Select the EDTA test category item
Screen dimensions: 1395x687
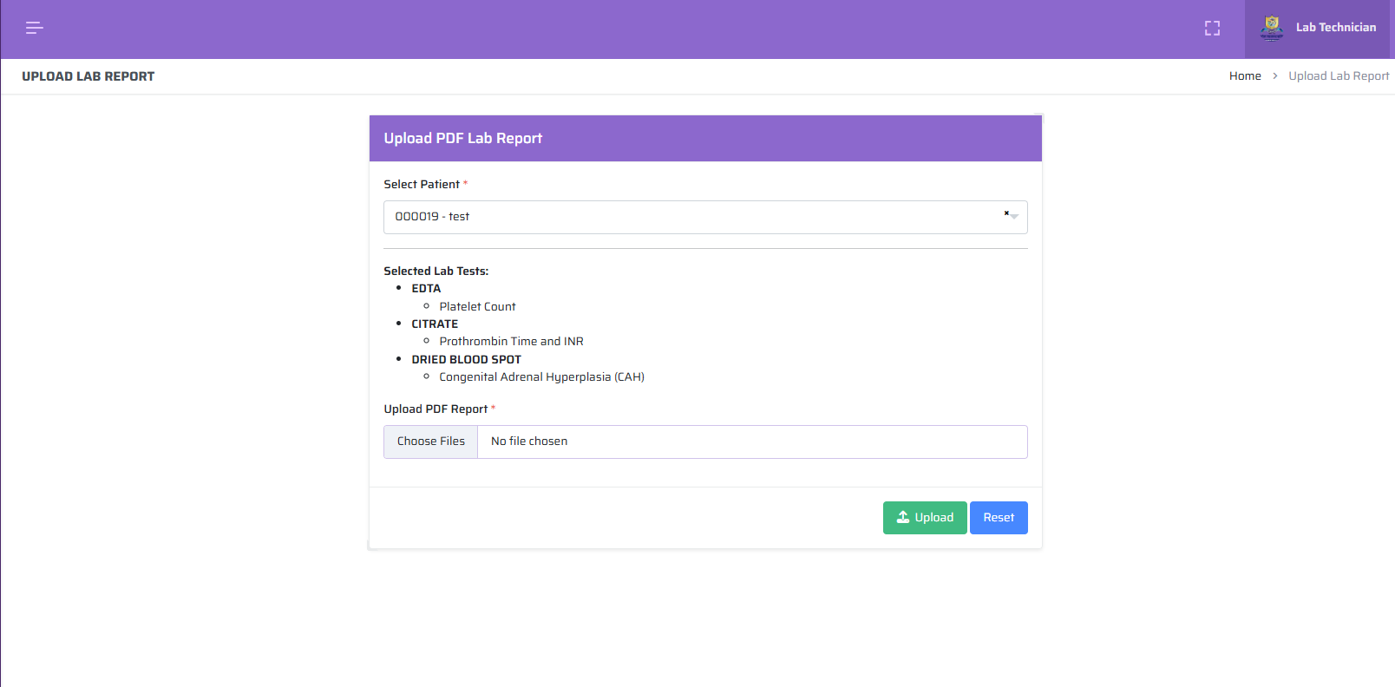426,289
